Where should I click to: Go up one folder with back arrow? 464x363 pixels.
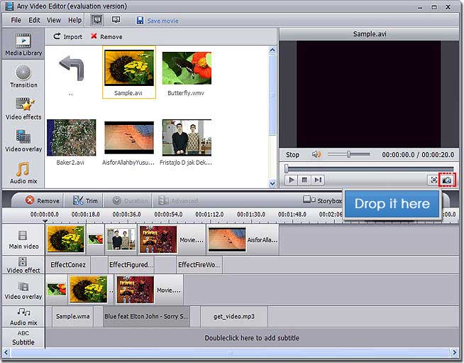coord(72,68)
